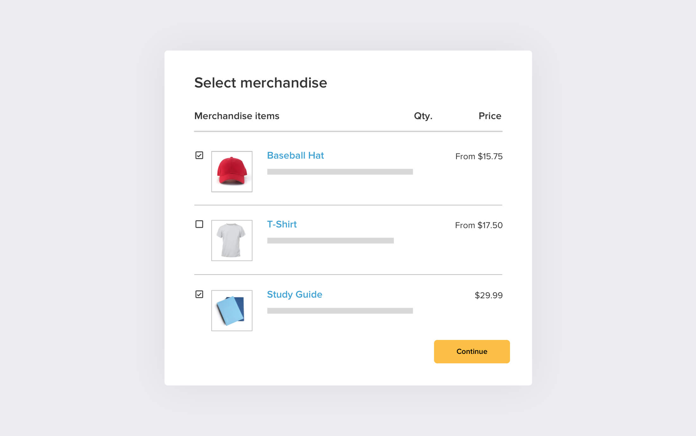Click the gray T-shirt product image
This screenshot has height=436, width=696.
pyautogui.click(x=232, y=240)
